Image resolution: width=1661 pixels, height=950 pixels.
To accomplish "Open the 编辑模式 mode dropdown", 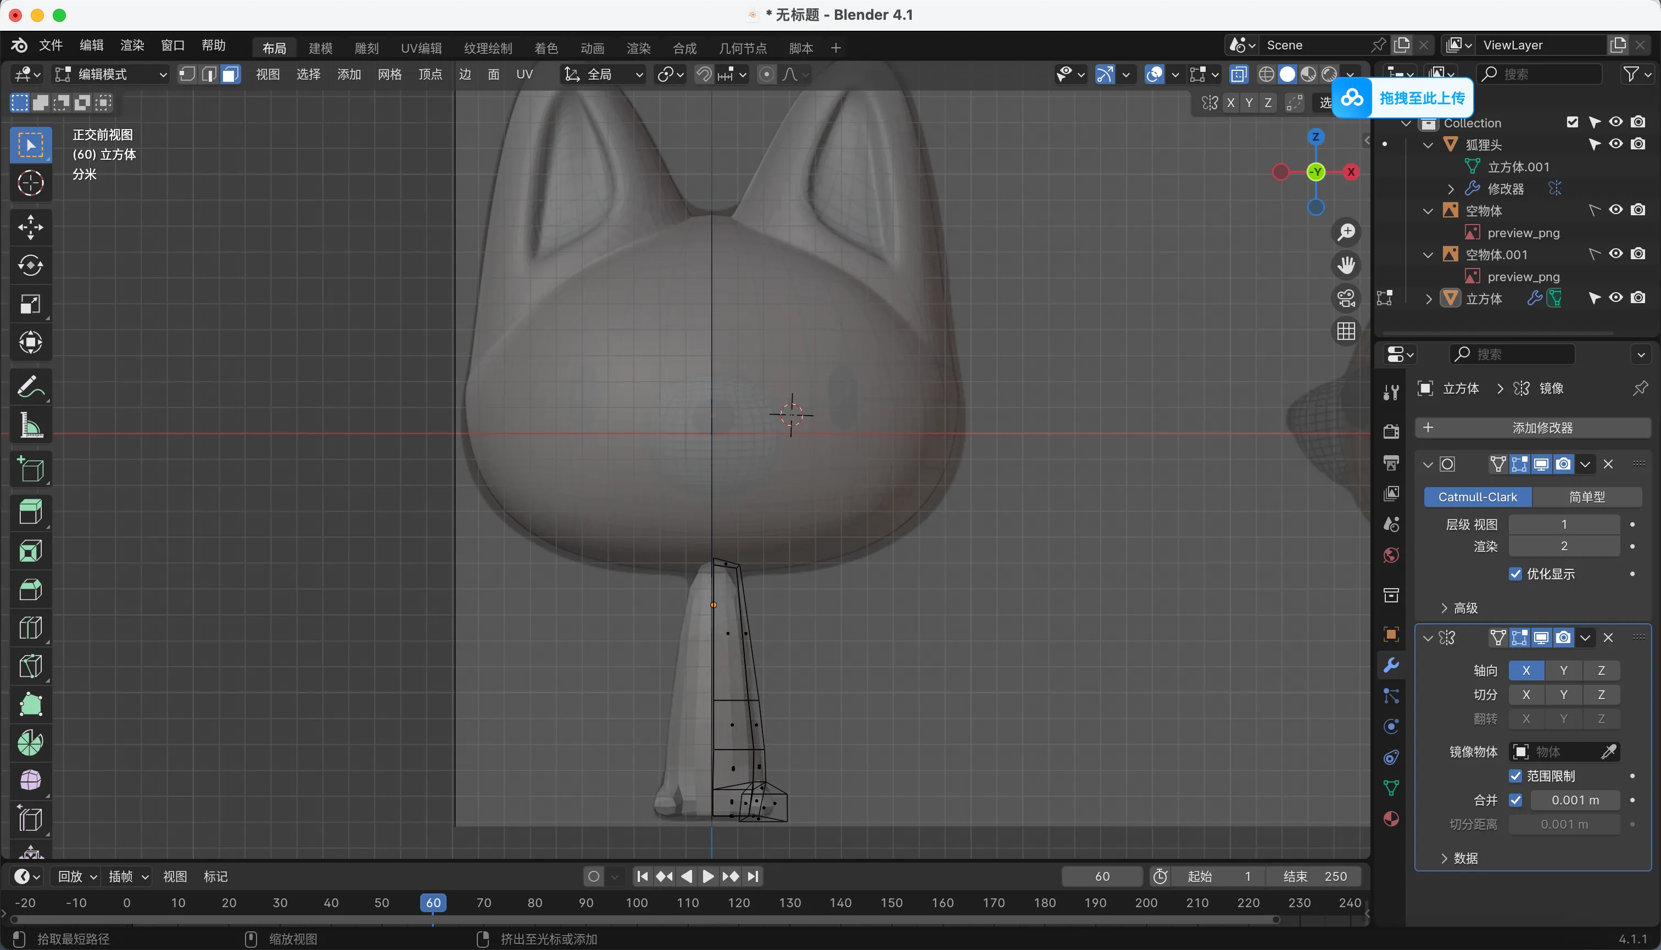I will pyautogui.click(x=111, y=74).
